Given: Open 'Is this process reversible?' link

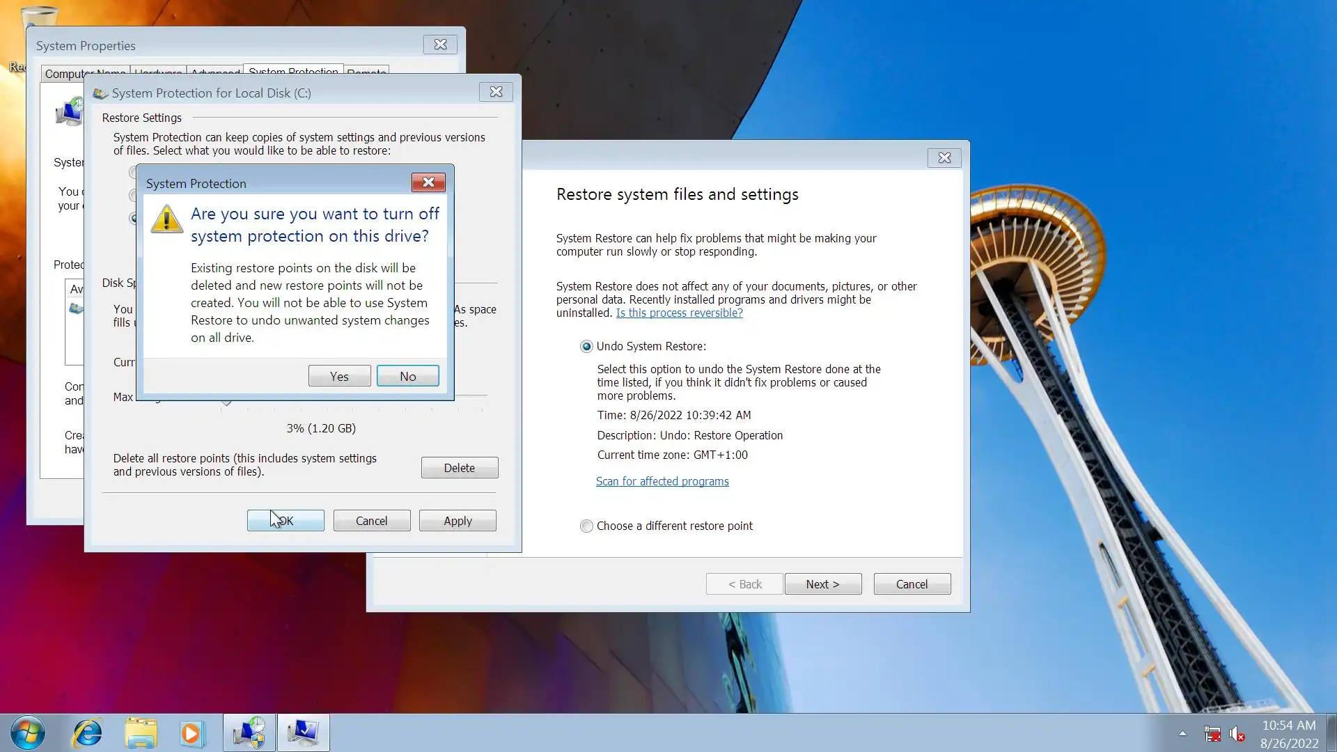Looking at the screenshot, I should pyautogui.click(x=679, y=313).
